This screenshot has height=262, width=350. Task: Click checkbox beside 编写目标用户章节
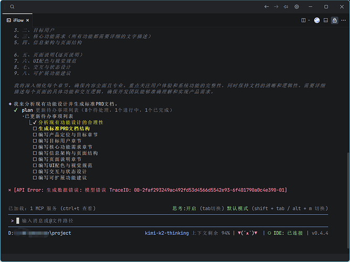[x=35, y=141]
